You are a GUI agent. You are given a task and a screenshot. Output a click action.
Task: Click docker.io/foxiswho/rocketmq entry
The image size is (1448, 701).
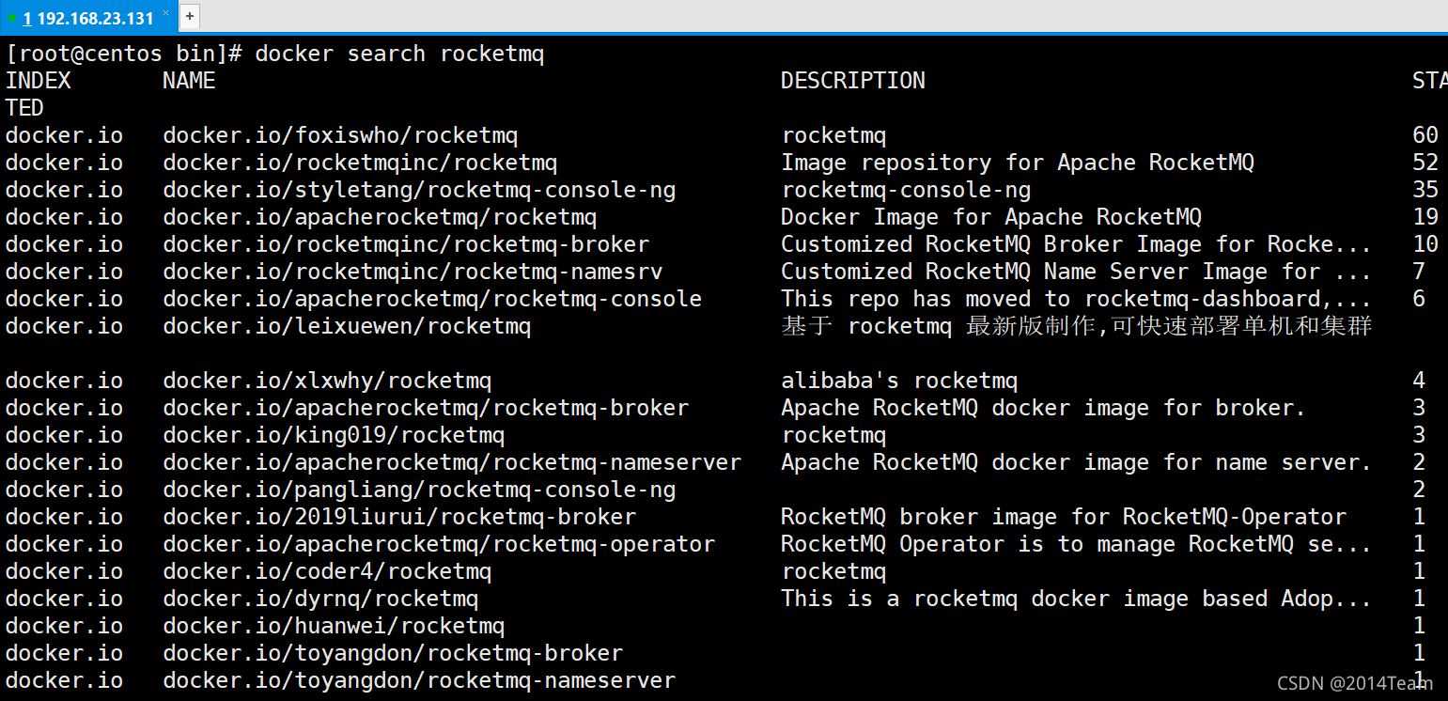pyautogui.click(x=340, y=135)
